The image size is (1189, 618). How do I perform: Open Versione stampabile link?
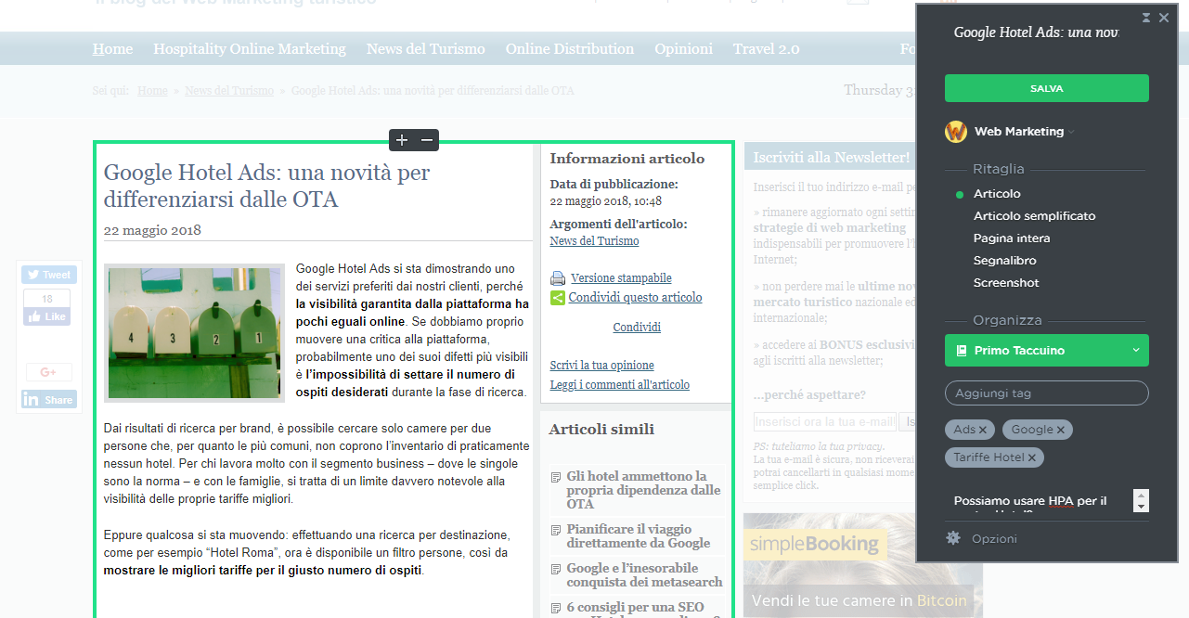pyautogui.click(x=621, y=278)
